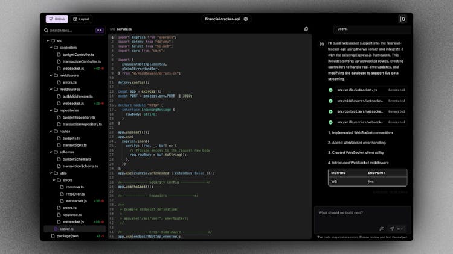This screenshot has width=453, height=254.
Task: Fold the express.json block at line 24
Action: [x=115, y=141]
